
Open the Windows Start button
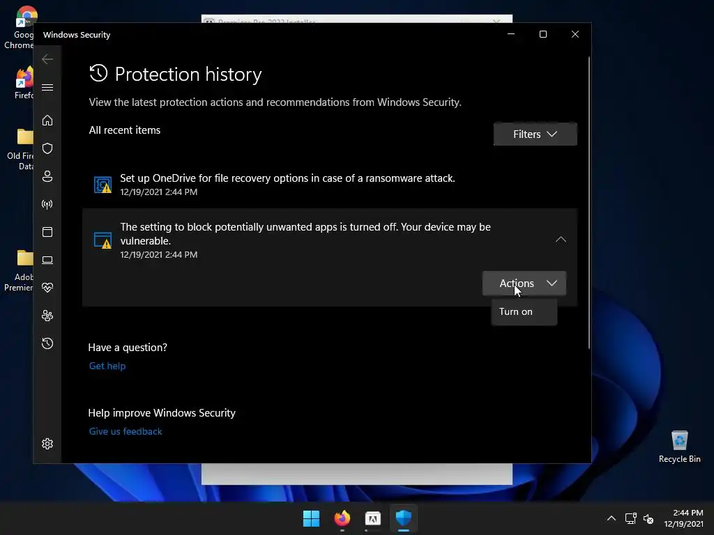pyautogui.click(x=312, y=518)
